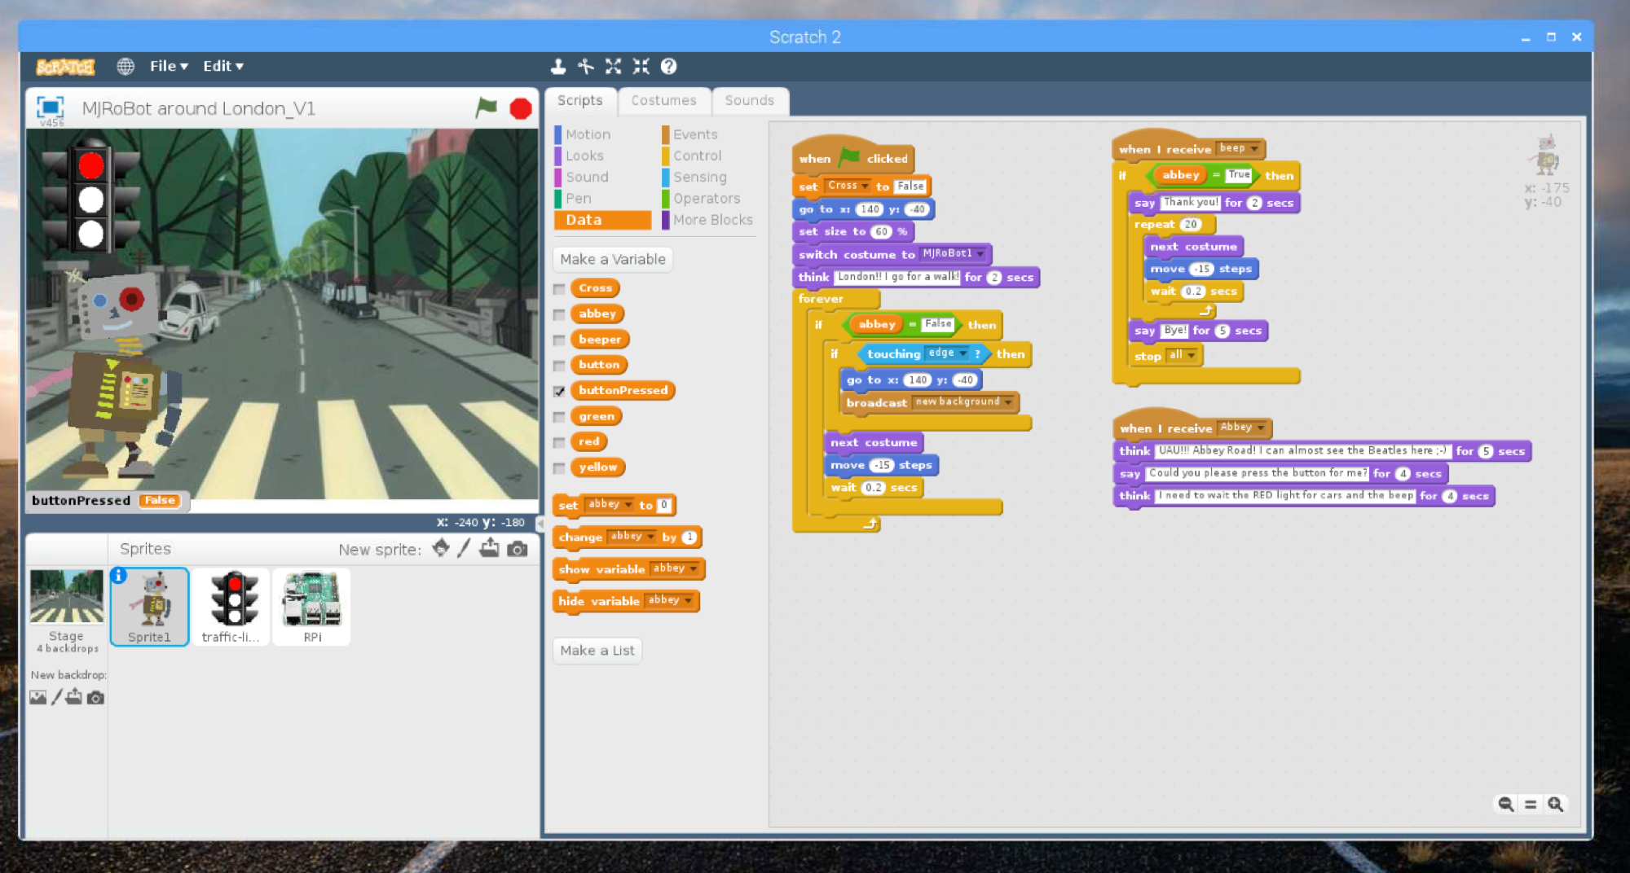Open the broadcast new background dropdown
This screenshot has width=1630, height=873.
coord(1009,401)
